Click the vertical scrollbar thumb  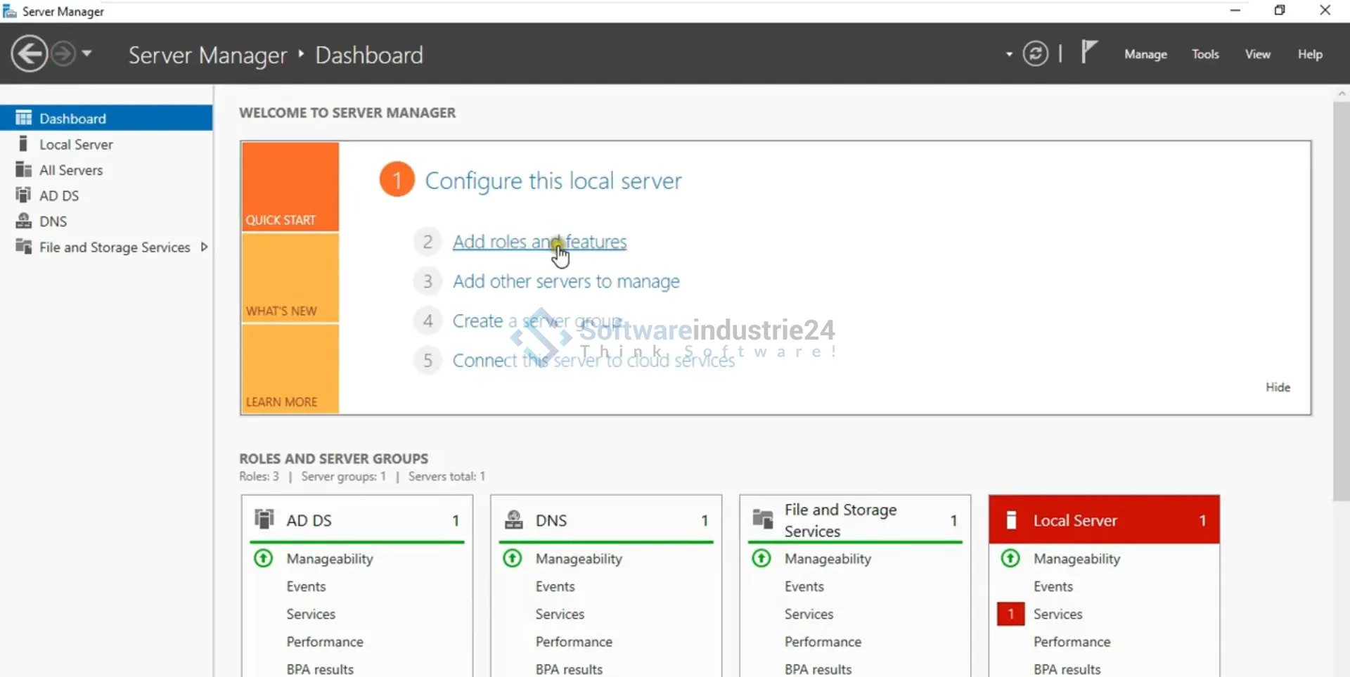click(1341, 302)
